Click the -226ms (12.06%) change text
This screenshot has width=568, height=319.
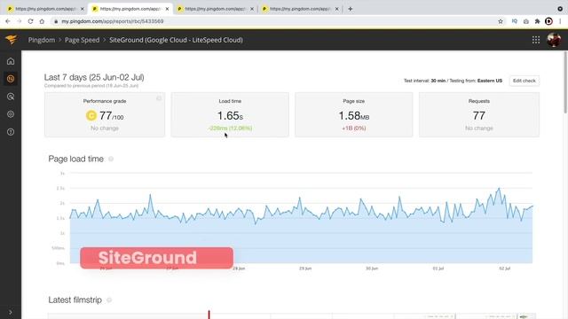(230, 128)
